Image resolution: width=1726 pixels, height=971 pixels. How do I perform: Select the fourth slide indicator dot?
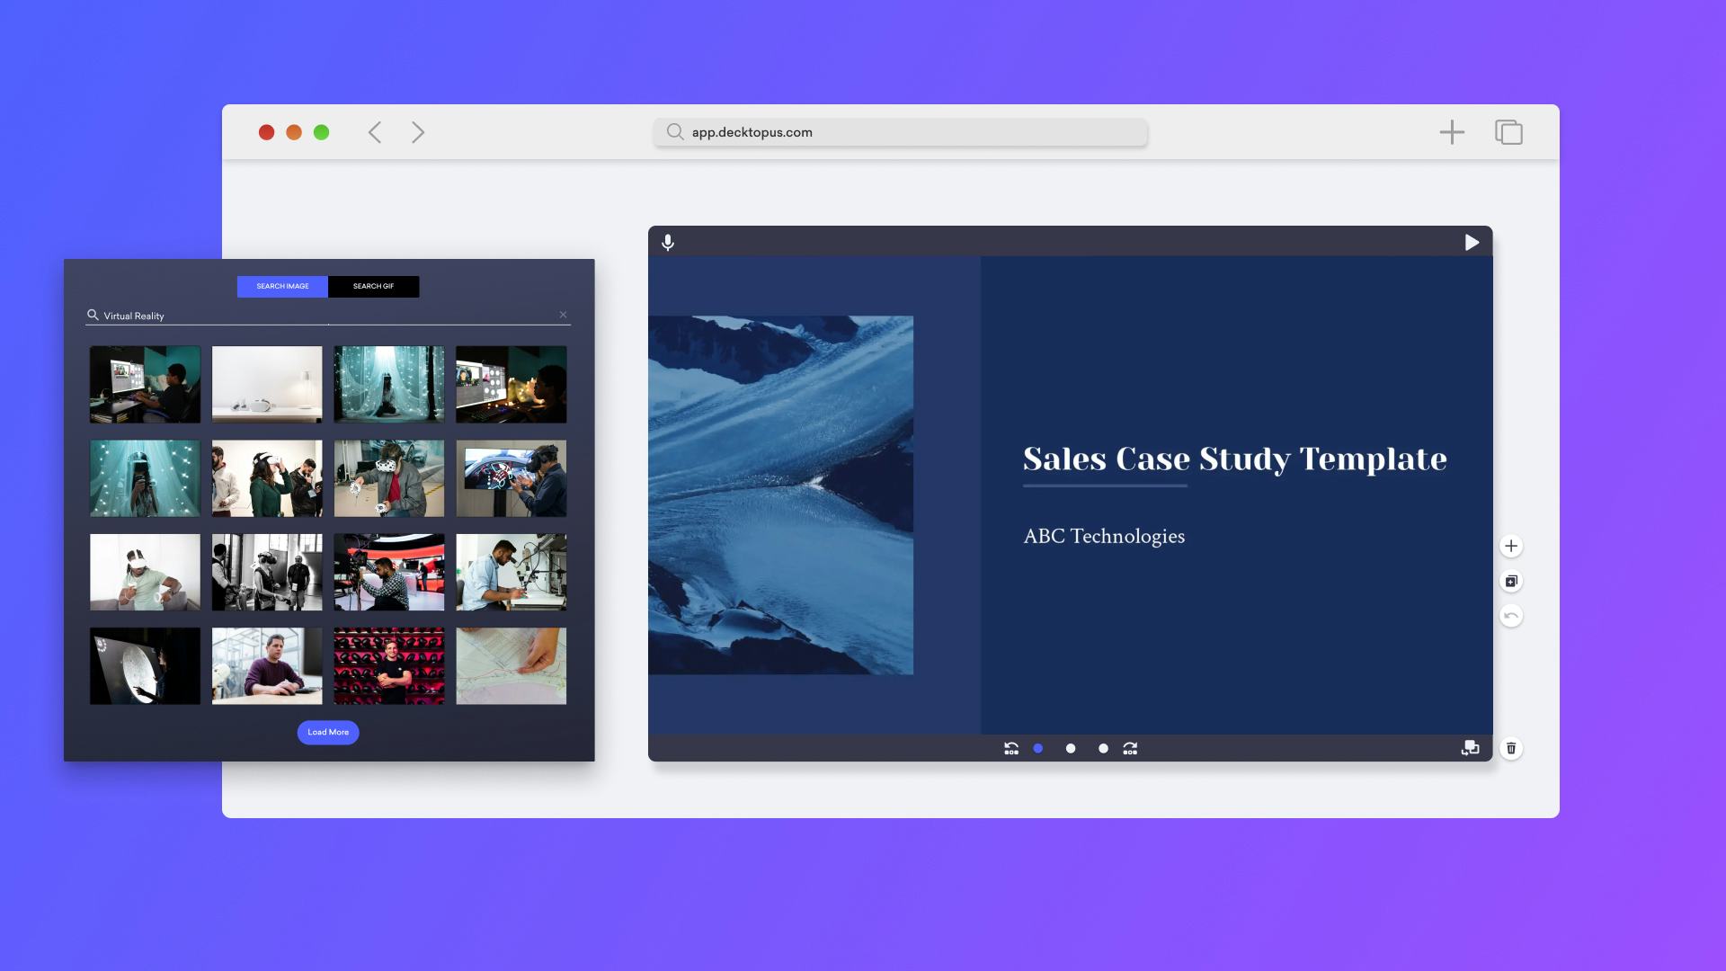pyautogui.click(x=1102, y=747)
